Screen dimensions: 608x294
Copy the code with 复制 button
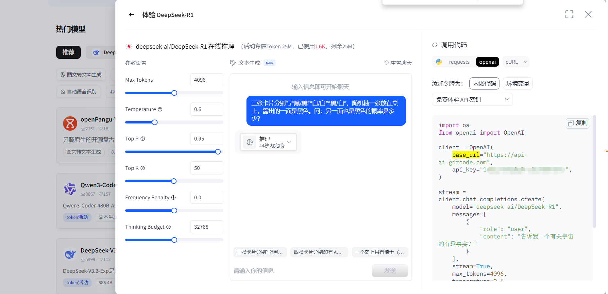[578, 123]
